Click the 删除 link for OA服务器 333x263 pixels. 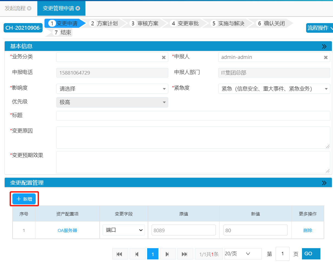[307, 230]
